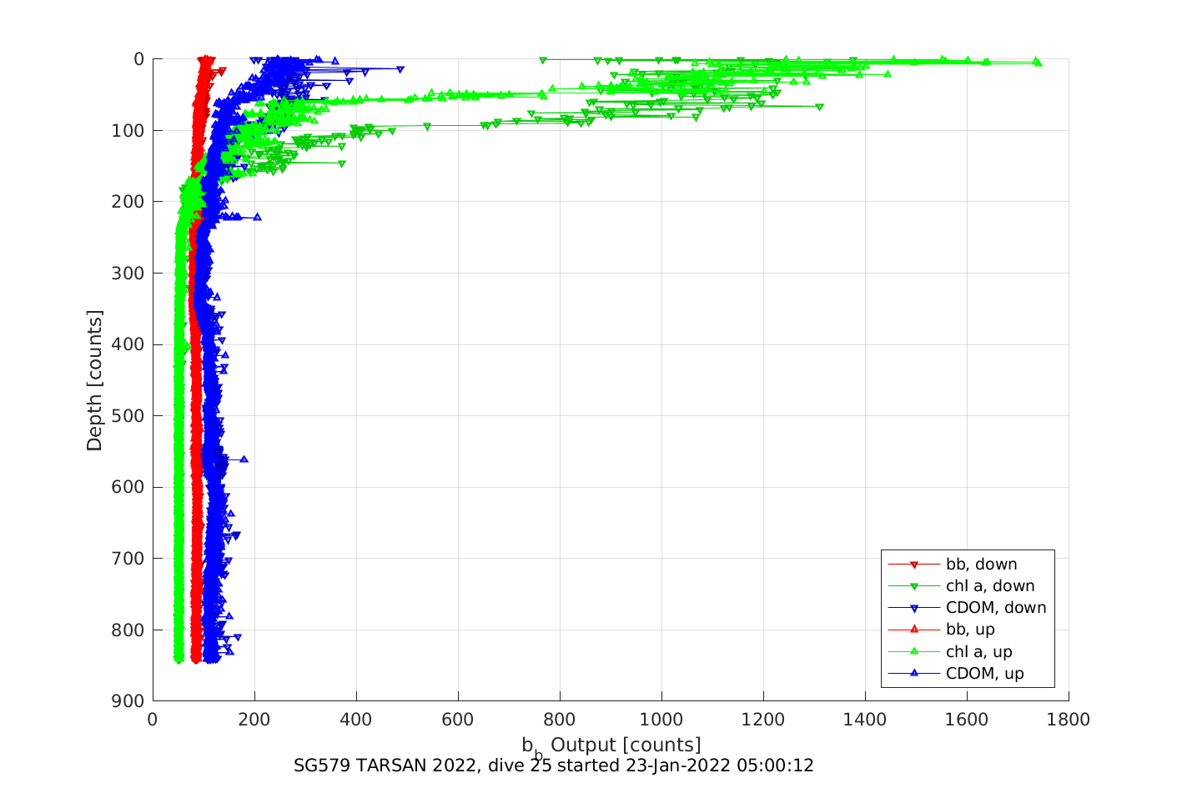Click the green down-triangle marker in legend
This screenshot has height=788, width=1182.
pyautogui.click(x=913, y=587)
